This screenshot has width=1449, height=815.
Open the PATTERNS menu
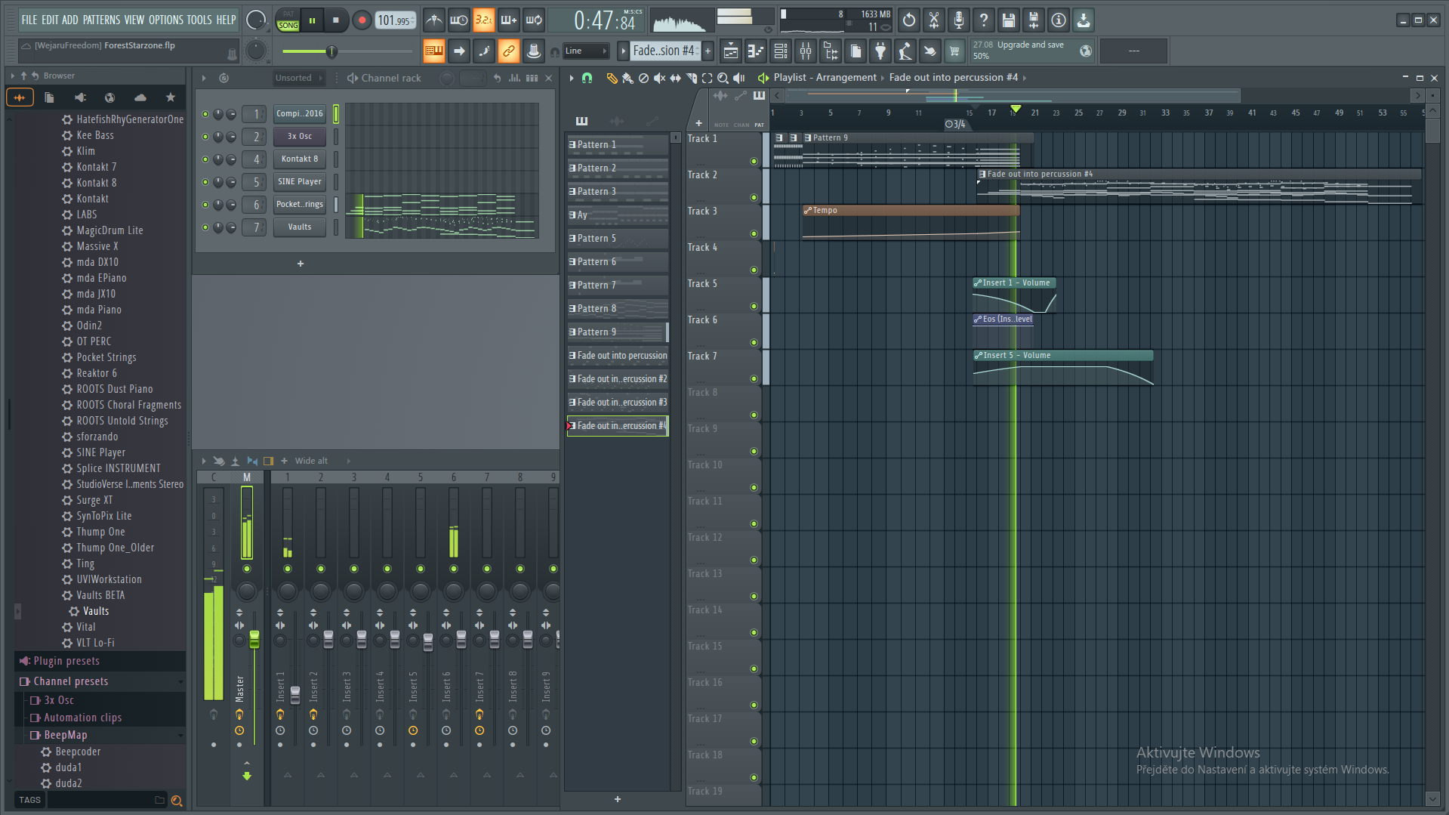[x=101, y=20]
